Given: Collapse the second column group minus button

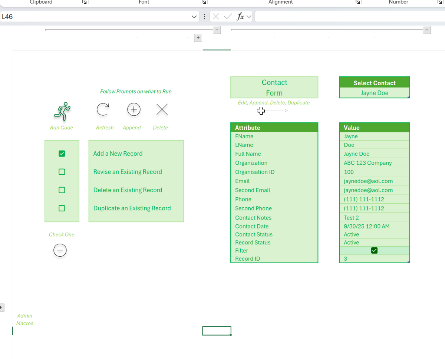Looking at the screenshot, I should click(427, 30).
